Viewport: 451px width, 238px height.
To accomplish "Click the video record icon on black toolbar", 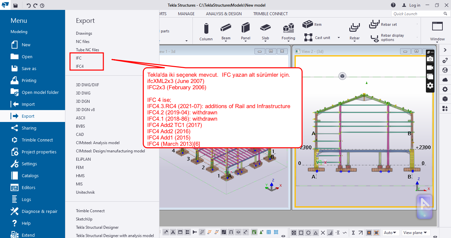I will 430,68.
